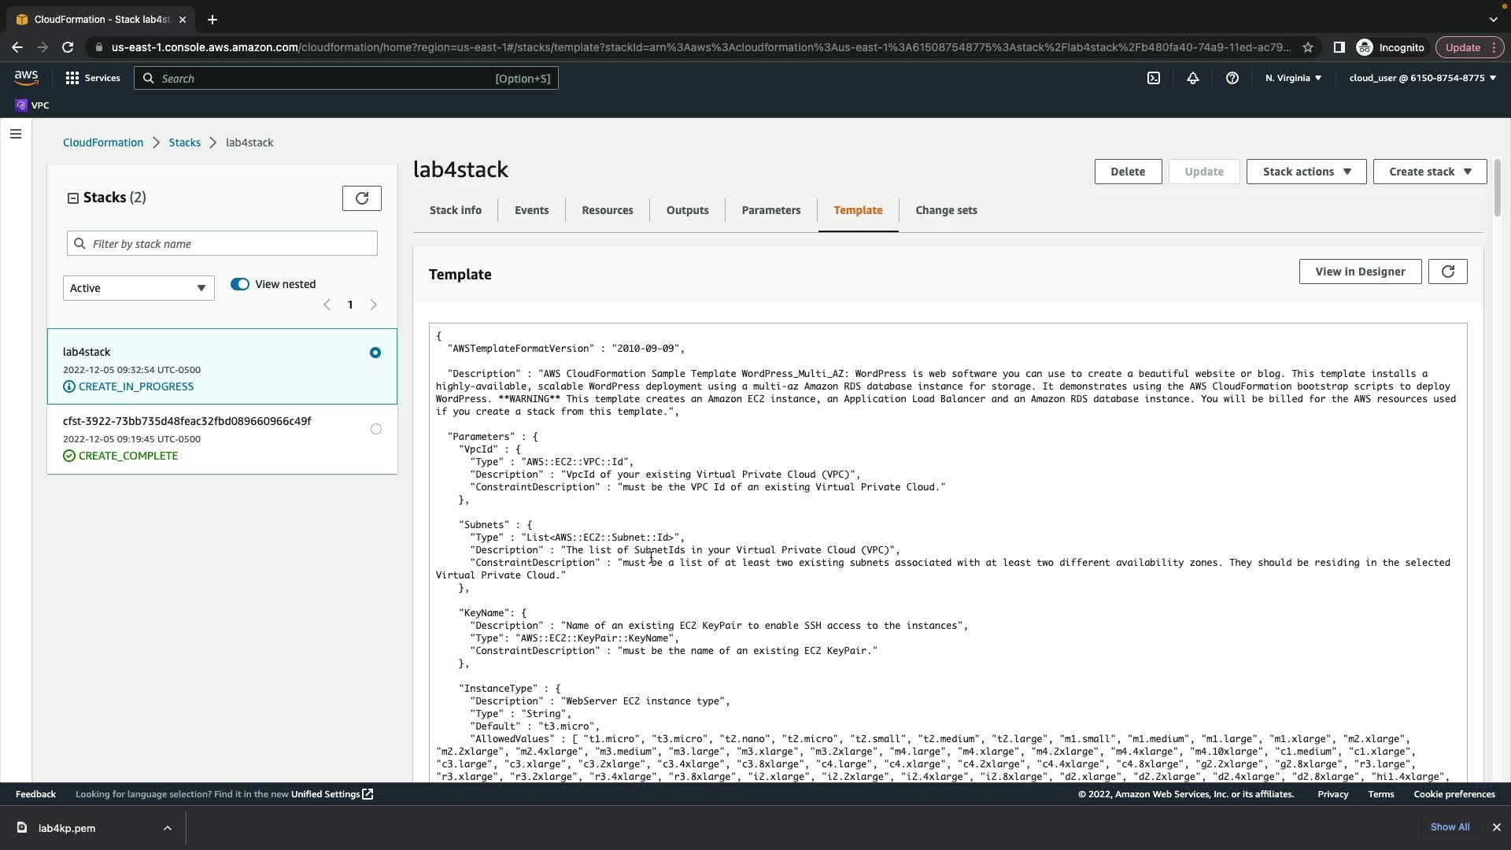Click the Delete stack button

pyautogui.click(x=1128, y=172)
